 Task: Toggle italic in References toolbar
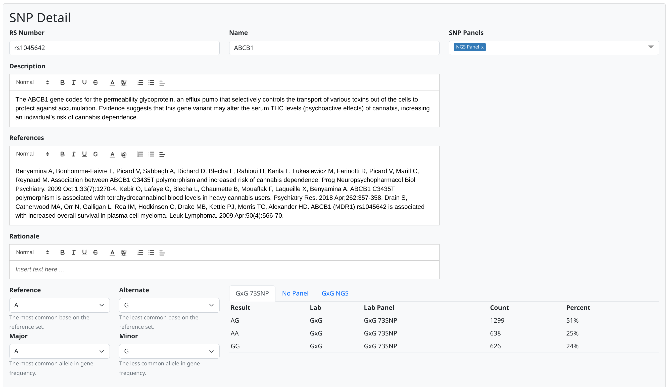(74, 154)
